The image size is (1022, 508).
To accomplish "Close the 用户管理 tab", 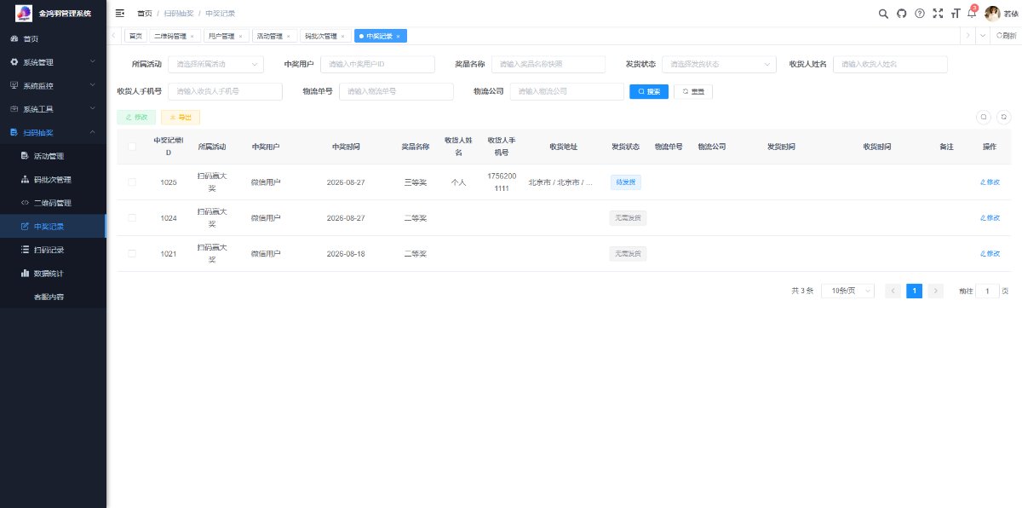I will point(241,36).
